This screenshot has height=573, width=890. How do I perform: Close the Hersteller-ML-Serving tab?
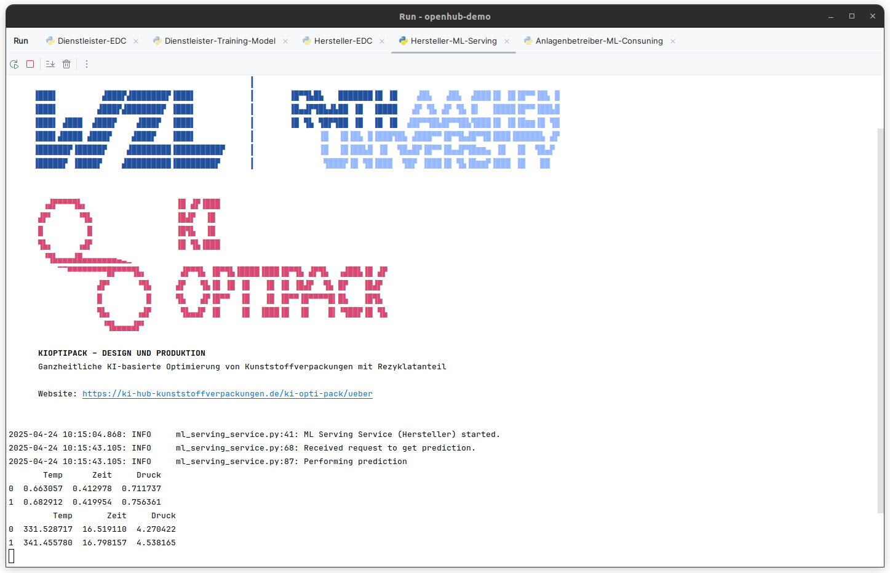tap(507, 41)
